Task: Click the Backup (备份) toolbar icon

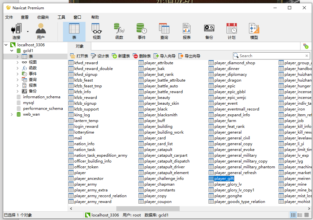Action: point(209,31)
